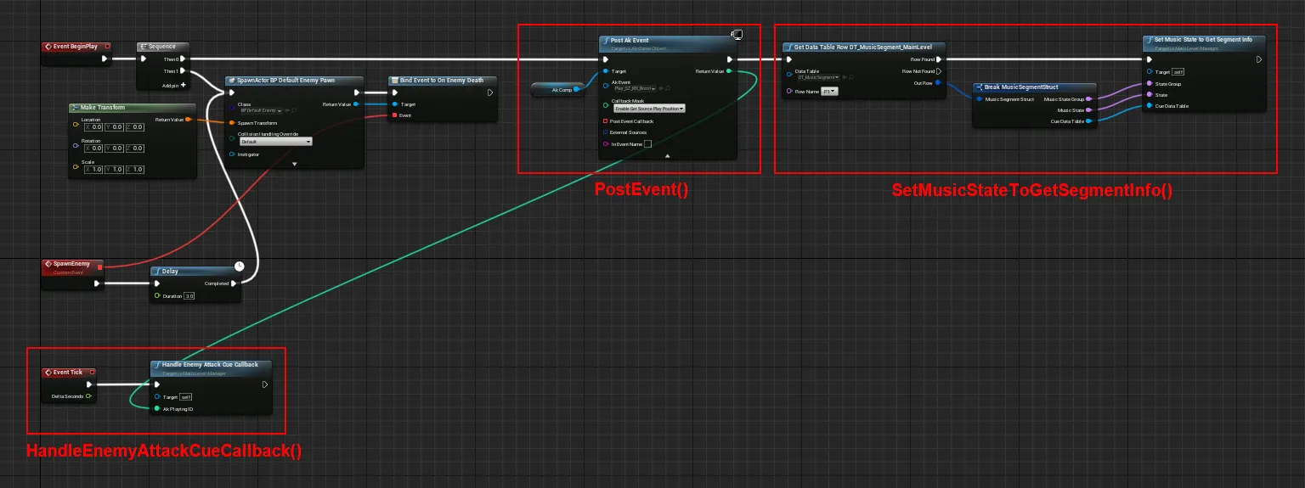The height and width of the screenshot is (488, 1305).
Task: Click the Bind Event node's Event pin
Action: coord(394,115)
